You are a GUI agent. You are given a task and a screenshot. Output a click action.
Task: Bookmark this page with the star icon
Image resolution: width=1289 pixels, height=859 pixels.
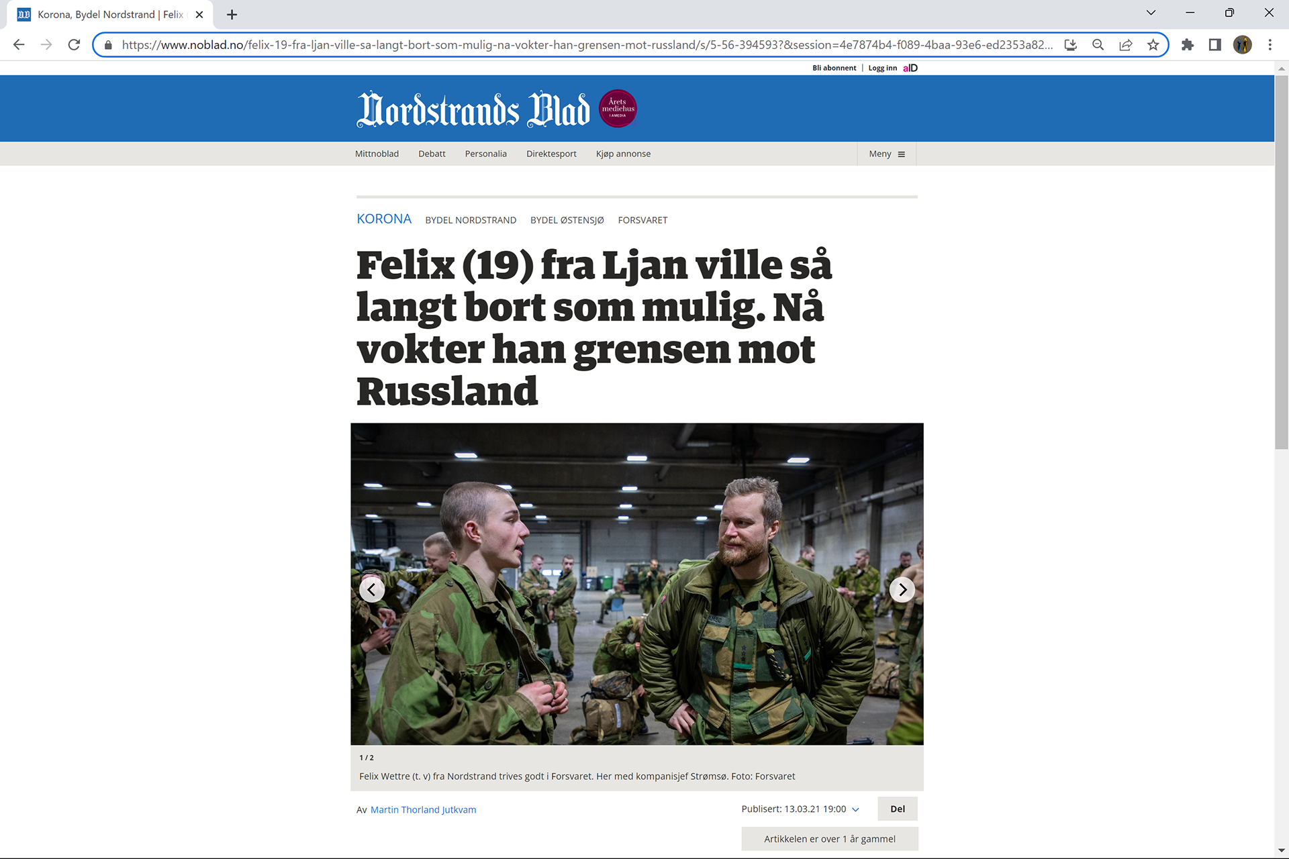pyautogui.click(x=1153, y=45)
